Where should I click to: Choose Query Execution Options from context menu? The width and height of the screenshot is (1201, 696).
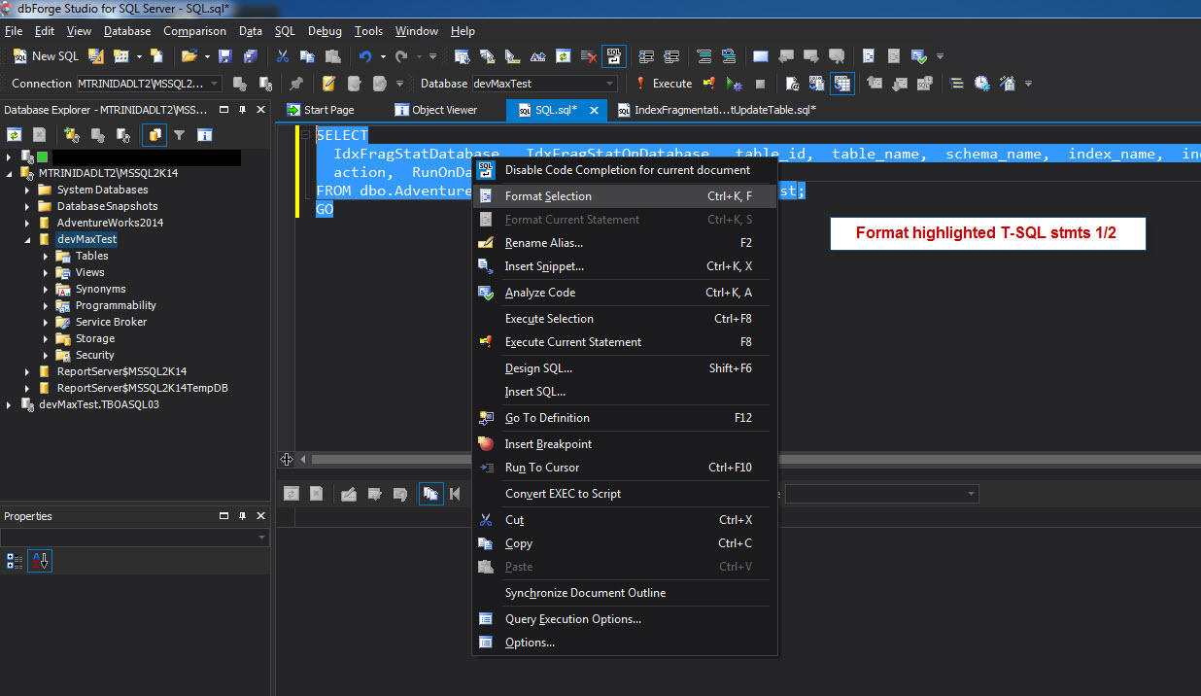coord(625,619)
